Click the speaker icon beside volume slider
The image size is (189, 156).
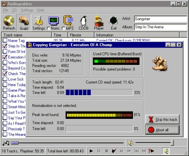[x=131, y=143]
